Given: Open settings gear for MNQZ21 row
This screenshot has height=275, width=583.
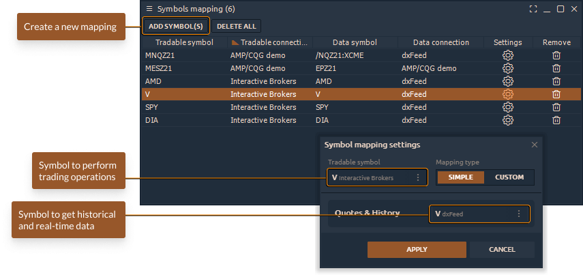Looking at the screenshot, I should tap(507, 55).
